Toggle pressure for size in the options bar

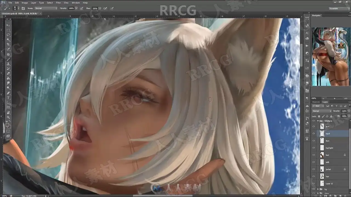pos(112,8)
